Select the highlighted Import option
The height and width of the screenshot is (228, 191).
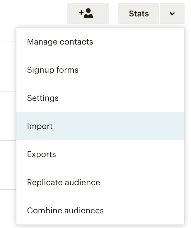40,126
